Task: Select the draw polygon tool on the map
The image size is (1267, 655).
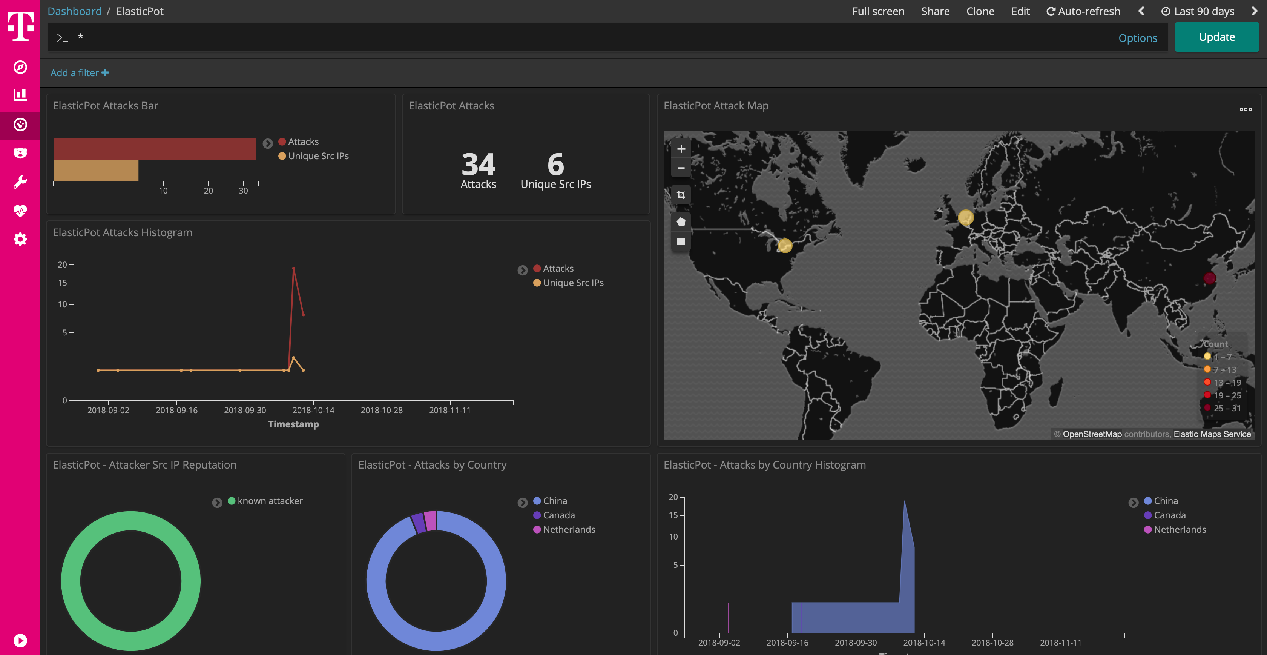Action: (681, 221)
